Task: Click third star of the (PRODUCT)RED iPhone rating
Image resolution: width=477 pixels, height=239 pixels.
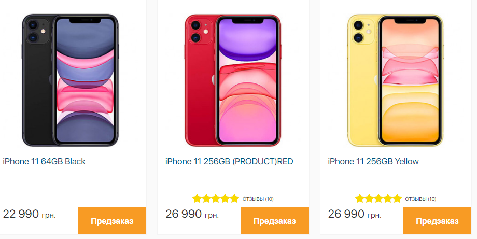Action: 216,199
